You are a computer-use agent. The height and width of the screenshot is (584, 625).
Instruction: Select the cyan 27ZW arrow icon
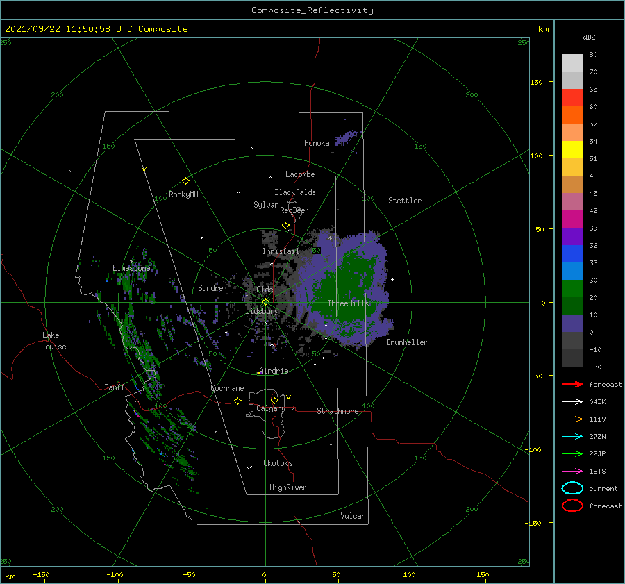(572, 437)
